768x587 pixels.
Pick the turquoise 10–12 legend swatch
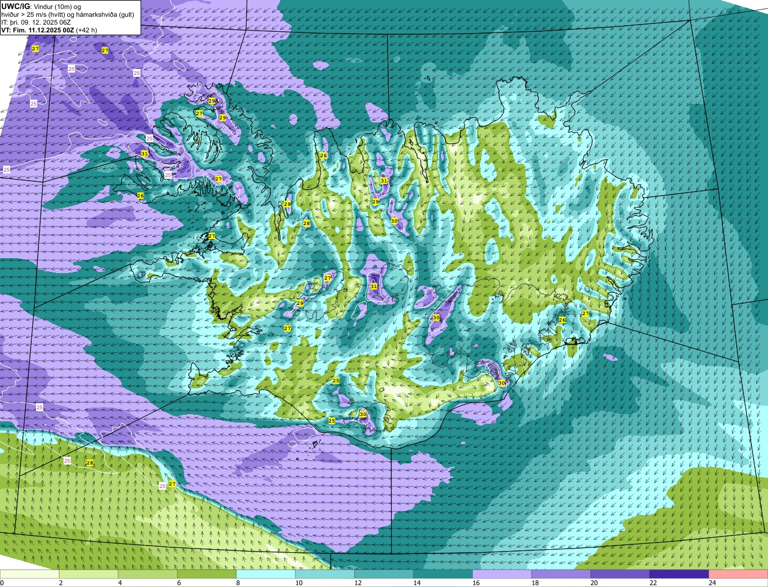tap(325, 574)
